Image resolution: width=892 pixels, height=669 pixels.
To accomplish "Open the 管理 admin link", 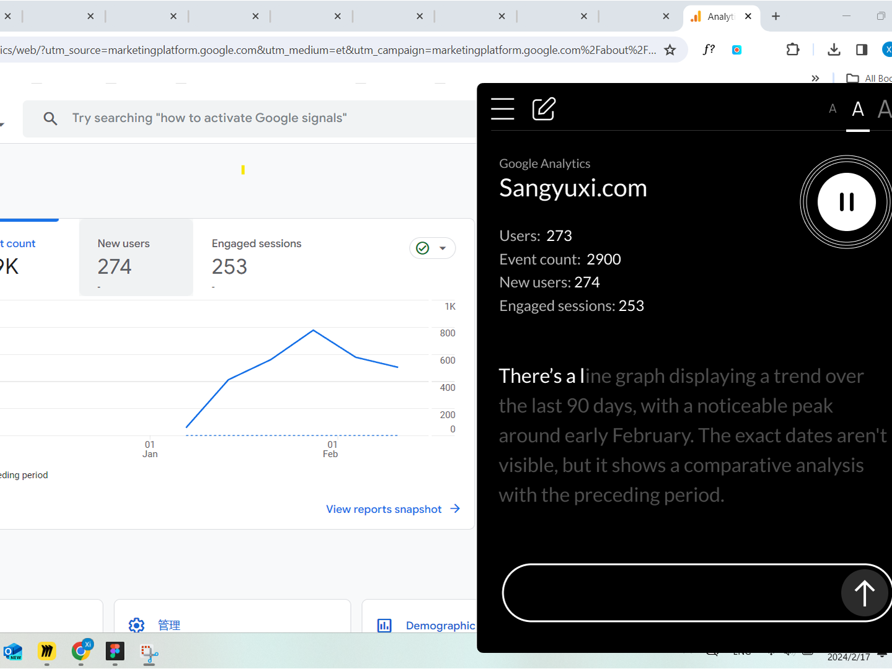I will [x=169, y=625].
